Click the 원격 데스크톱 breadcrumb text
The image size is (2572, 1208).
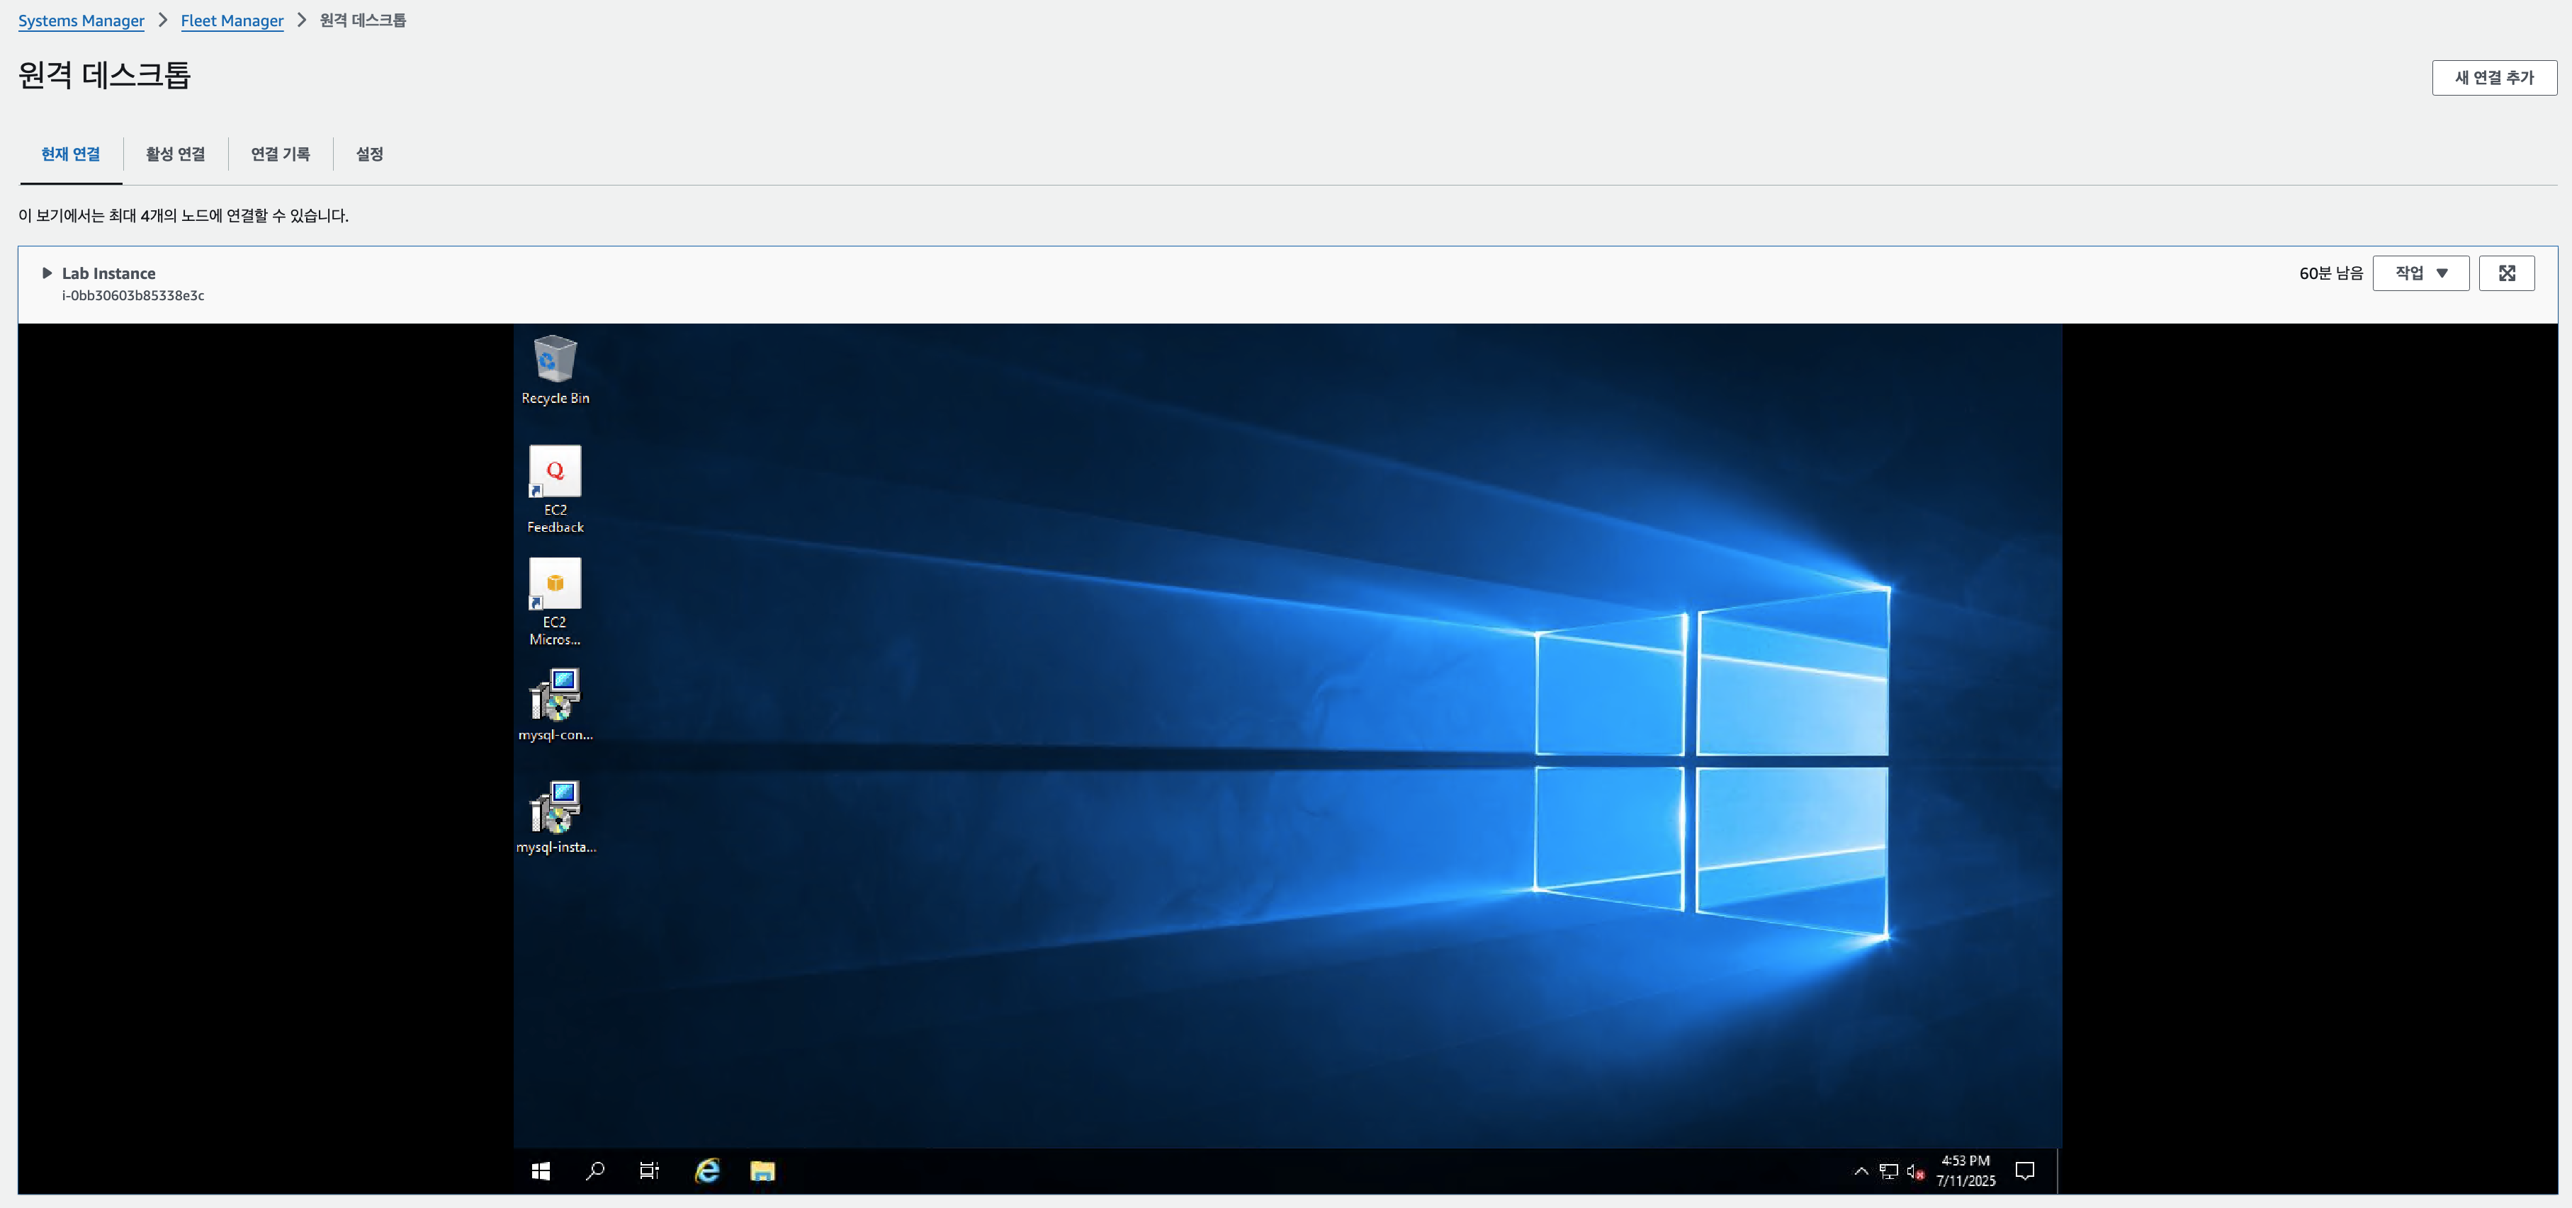click(363, 21)
